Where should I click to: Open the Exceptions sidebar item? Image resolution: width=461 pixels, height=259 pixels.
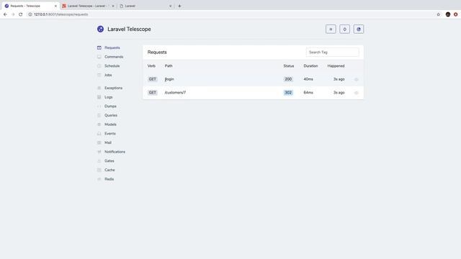[x=113, y=88]
